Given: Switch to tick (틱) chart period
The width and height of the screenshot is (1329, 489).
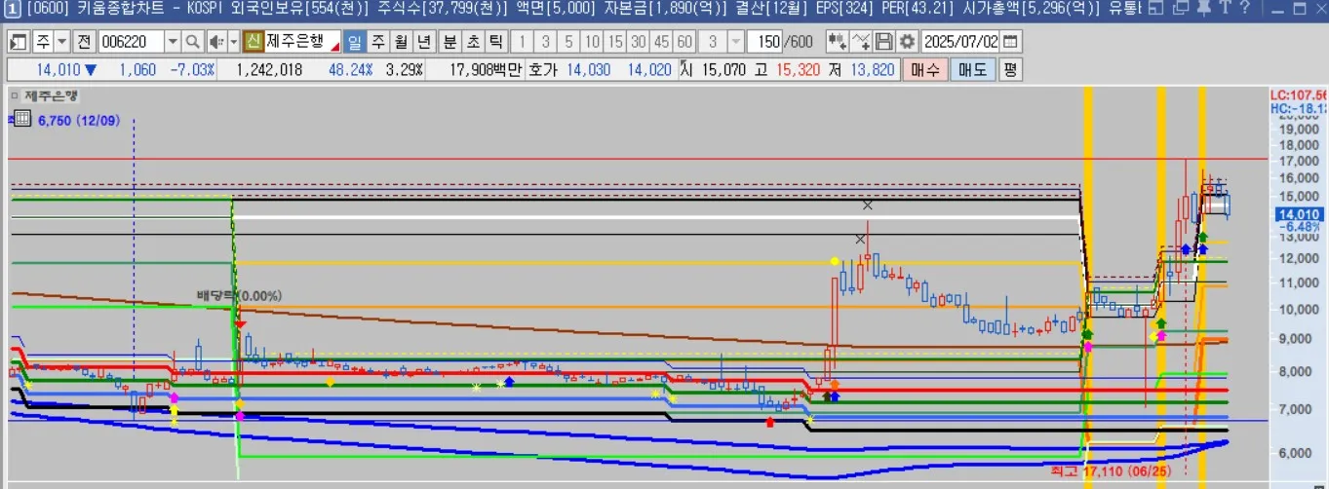Looking at the screenshot, I should tap(495, 43).
